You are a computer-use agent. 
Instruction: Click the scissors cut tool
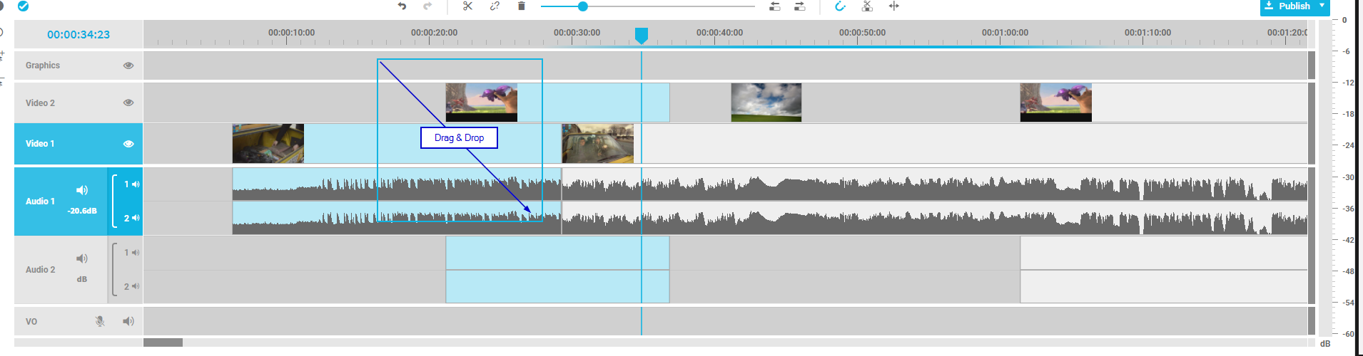[467, 6]
